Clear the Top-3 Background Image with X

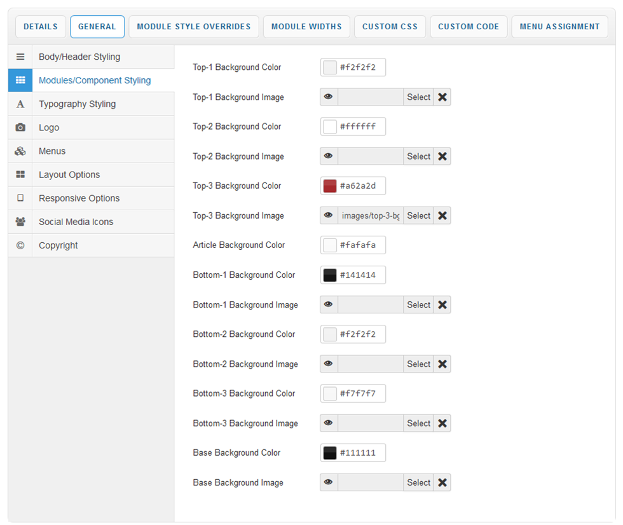442,215
